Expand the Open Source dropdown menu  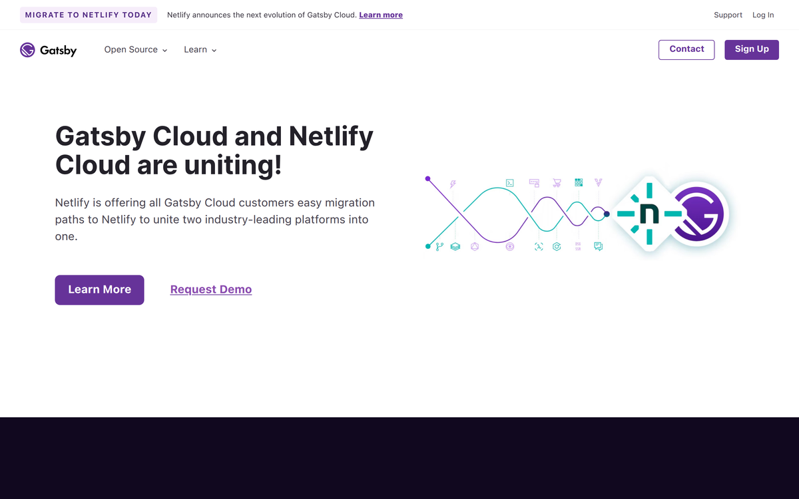(136, 50)
